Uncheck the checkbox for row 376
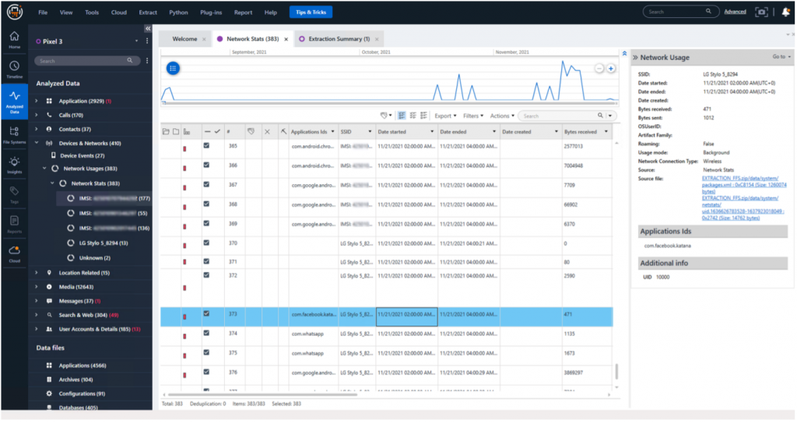Image resolution: width=797 pixels, height=422 pixels. [x=206, y=371]
